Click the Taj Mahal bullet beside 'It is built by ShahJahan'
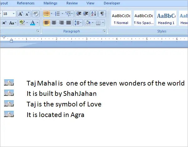Viewport: 188px width, 147px height. pyautogui.click(x=9, y=93)
